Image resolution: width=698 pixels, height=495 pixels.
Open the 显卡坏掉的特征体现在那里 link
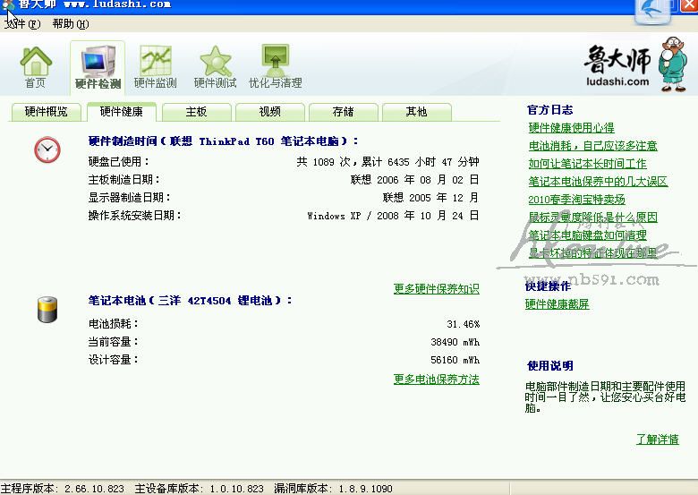click(592, 252)
